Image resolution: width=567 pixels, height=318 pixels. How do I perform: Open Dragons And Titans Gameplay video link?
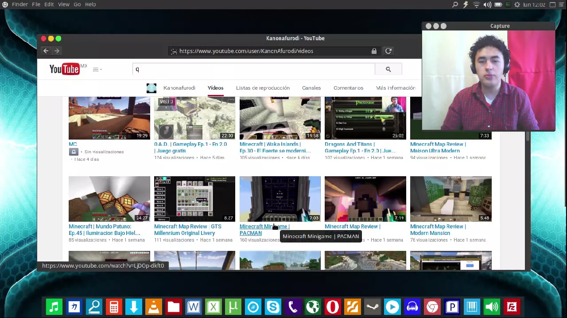pyautogui.click(x=361, y=148)
